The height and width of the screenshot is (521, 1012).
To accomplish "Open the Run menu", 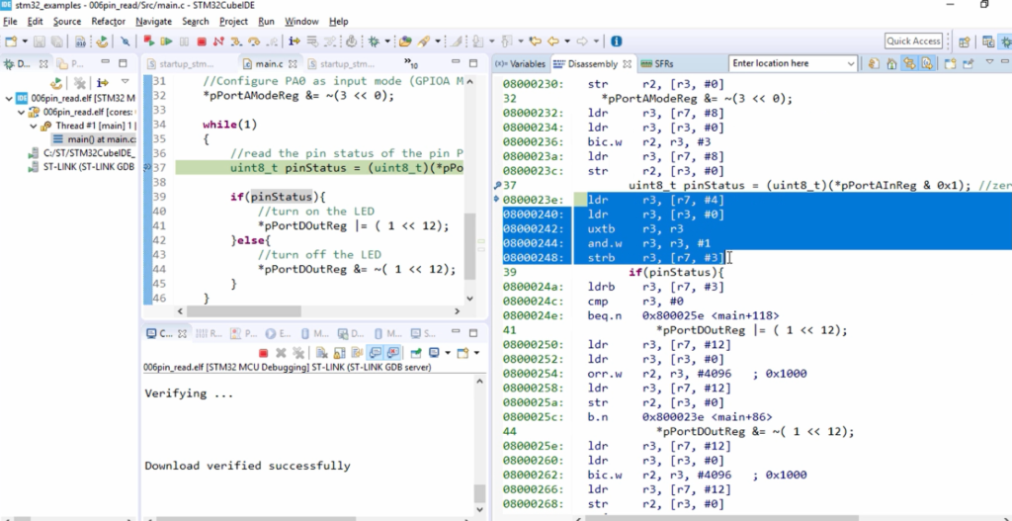I will click(266, 22).
